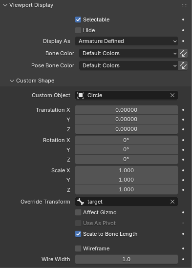Enable the Wireframe checkbox
The width and height of the screenshot is (192, 268).
click(x=78, y=248)
